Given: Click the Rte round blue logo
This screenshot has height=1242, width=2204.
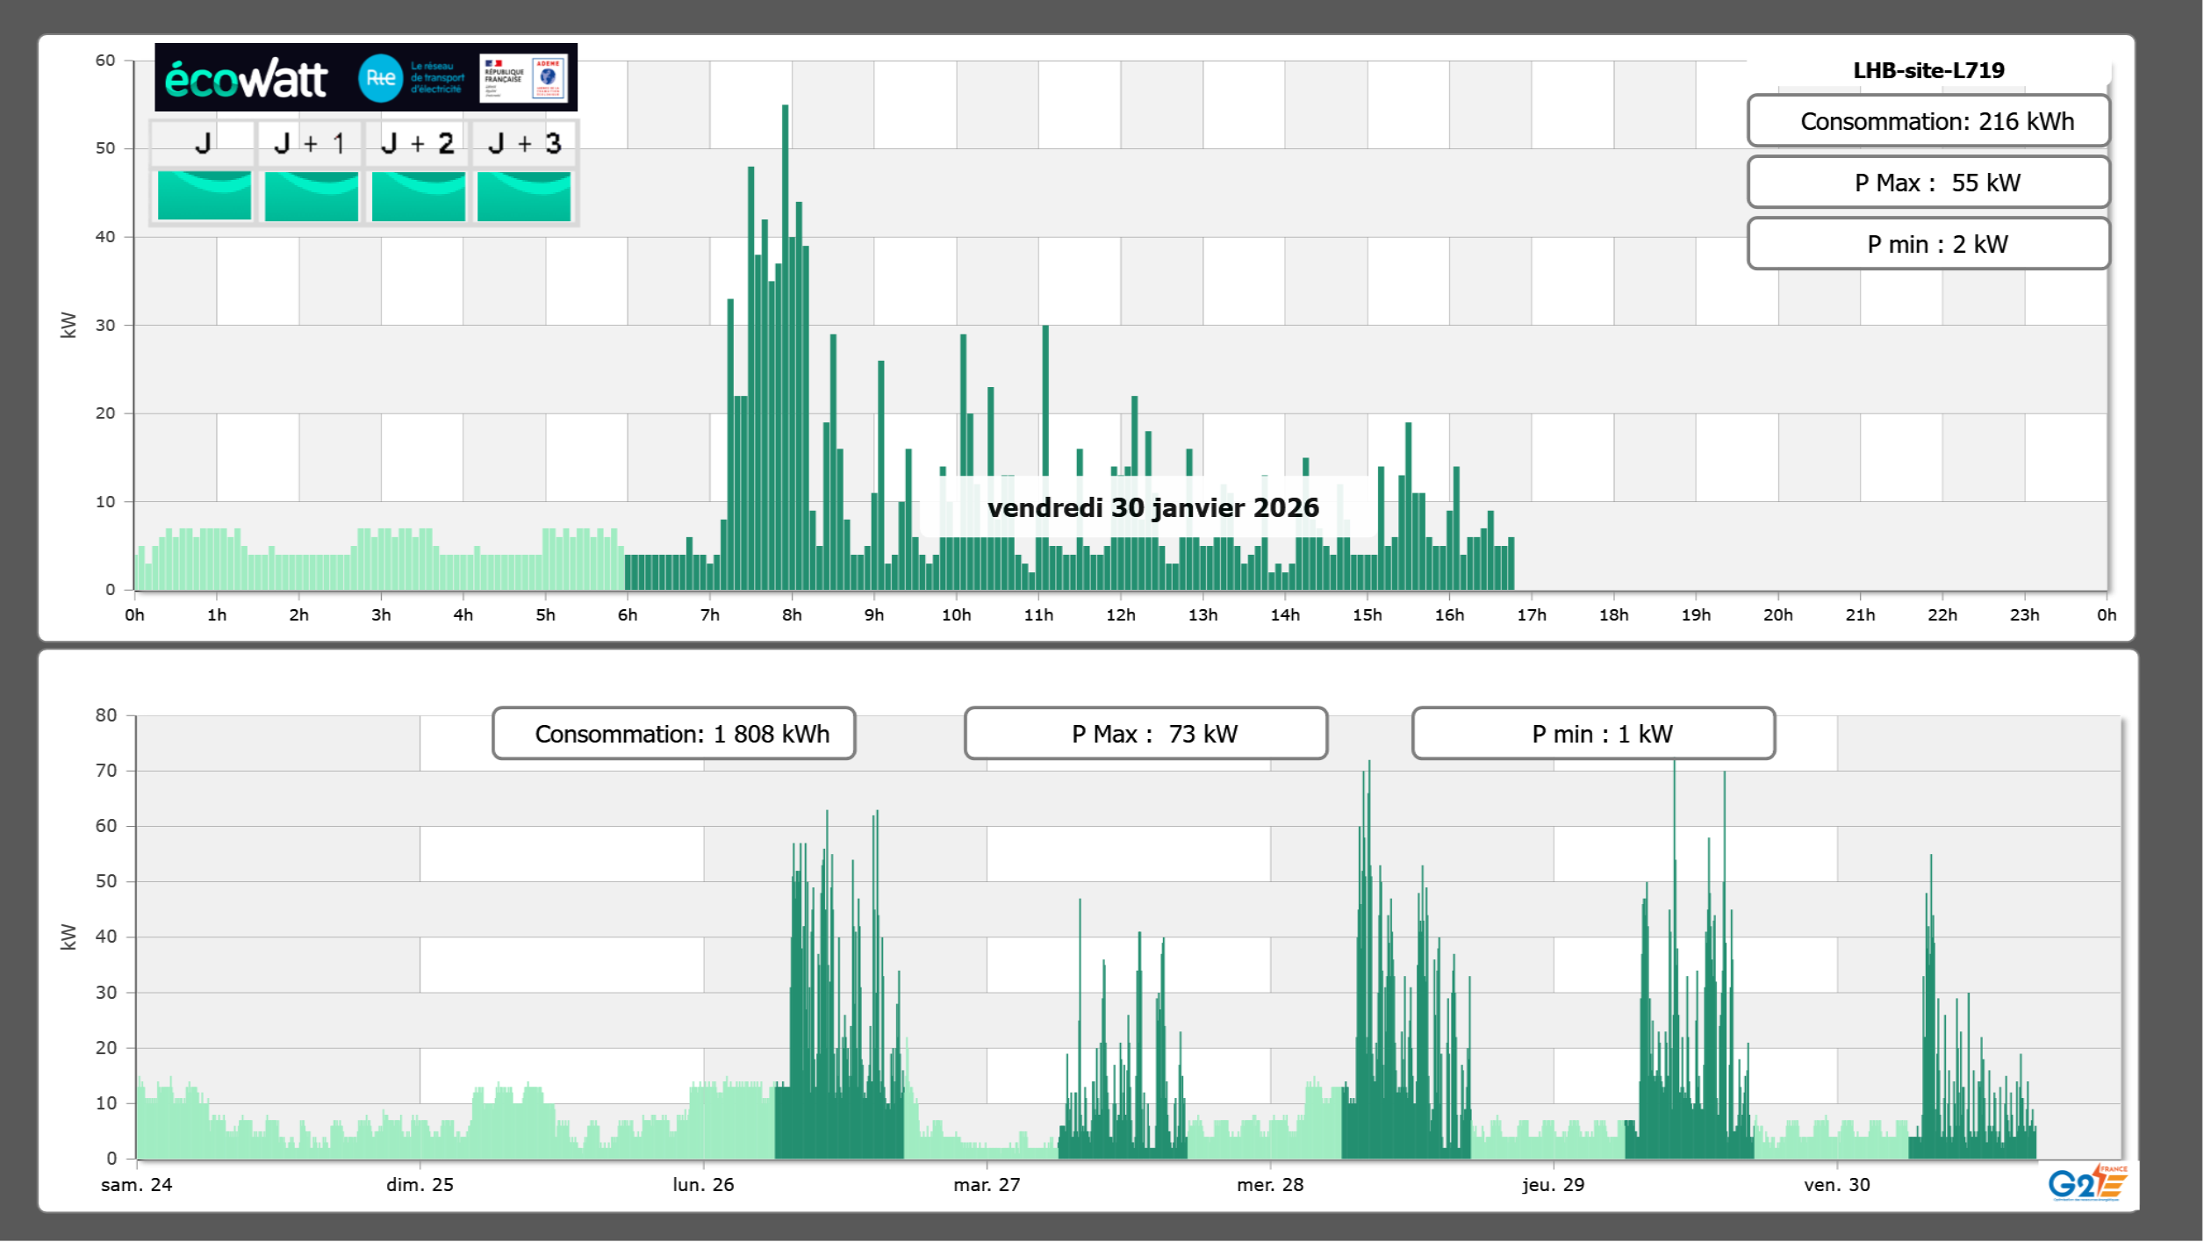Looking at the screenshot, I should click(x=380, y=78).
